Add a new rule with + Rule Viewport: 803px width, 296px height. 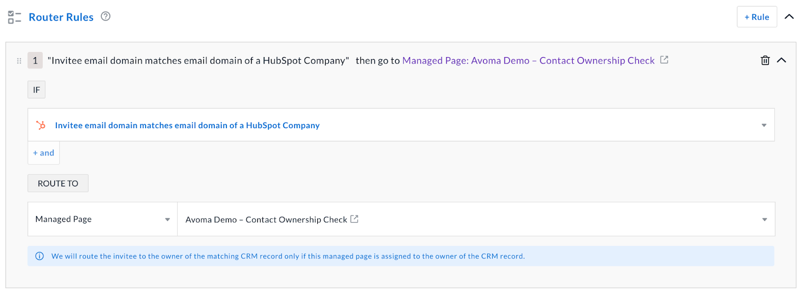[756, 17]
